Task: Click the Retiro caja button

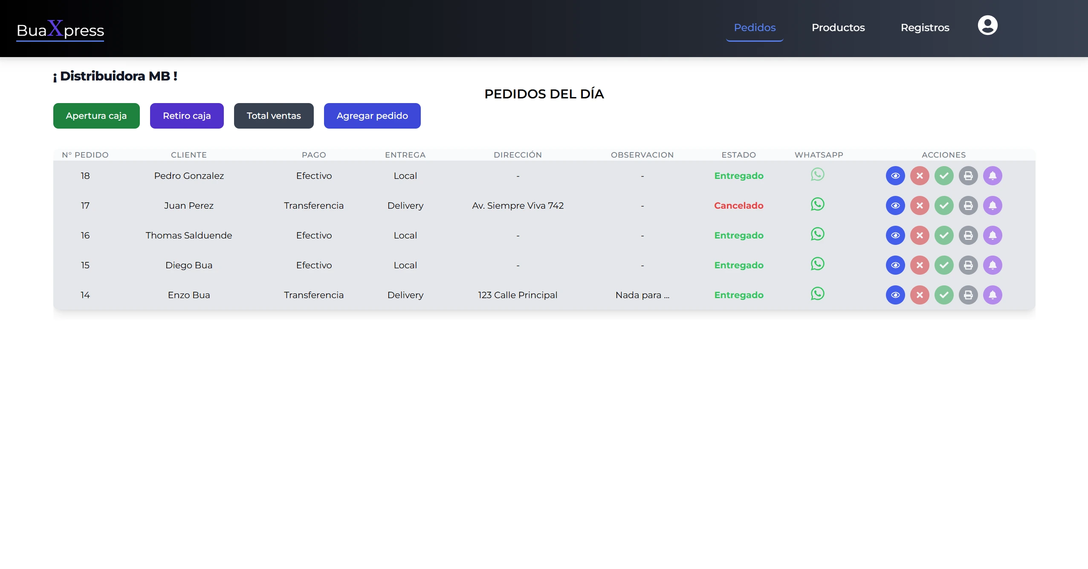Action: [x=187, y=116]
